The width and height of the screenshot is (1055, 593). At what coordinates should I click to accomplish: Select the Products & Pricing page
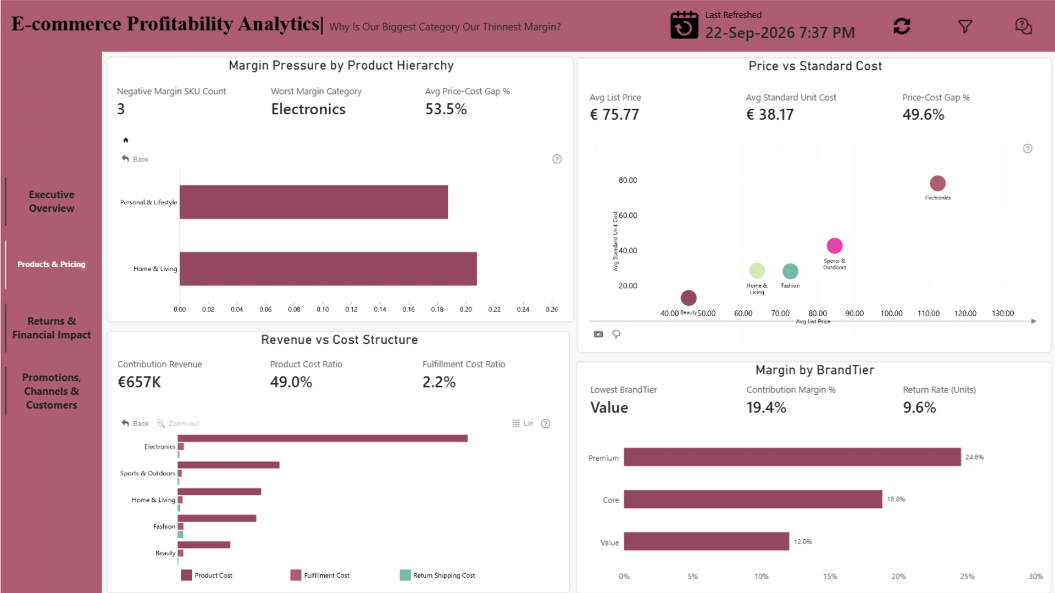(52, 265)
